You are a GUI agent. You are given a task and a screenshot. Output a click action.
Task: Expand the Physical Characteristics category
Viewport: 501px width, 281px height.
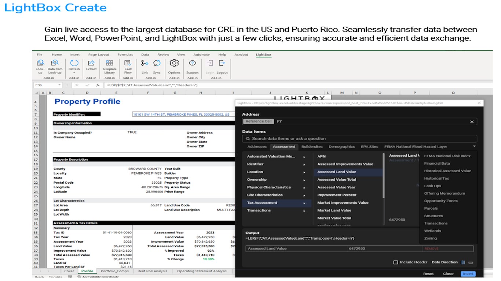coord(304,187)
